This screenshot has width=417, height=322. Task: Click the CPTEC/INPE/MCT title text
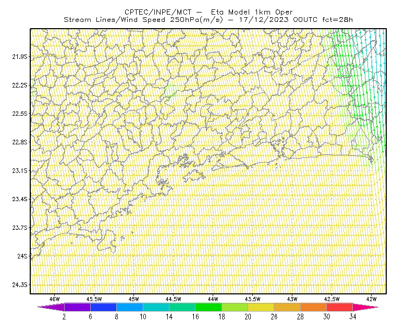(158, 12)
